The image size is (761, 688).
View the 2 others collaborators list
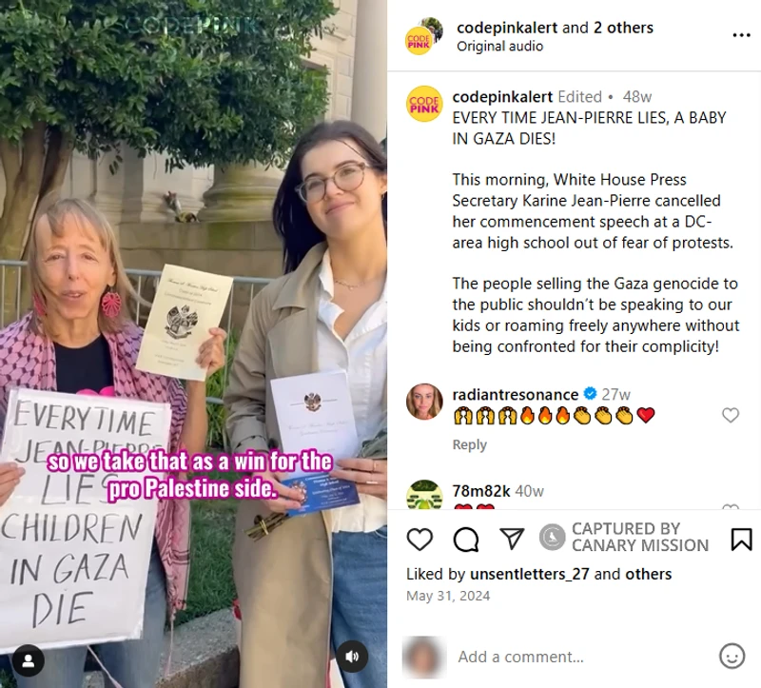click(x=623, y=28)
